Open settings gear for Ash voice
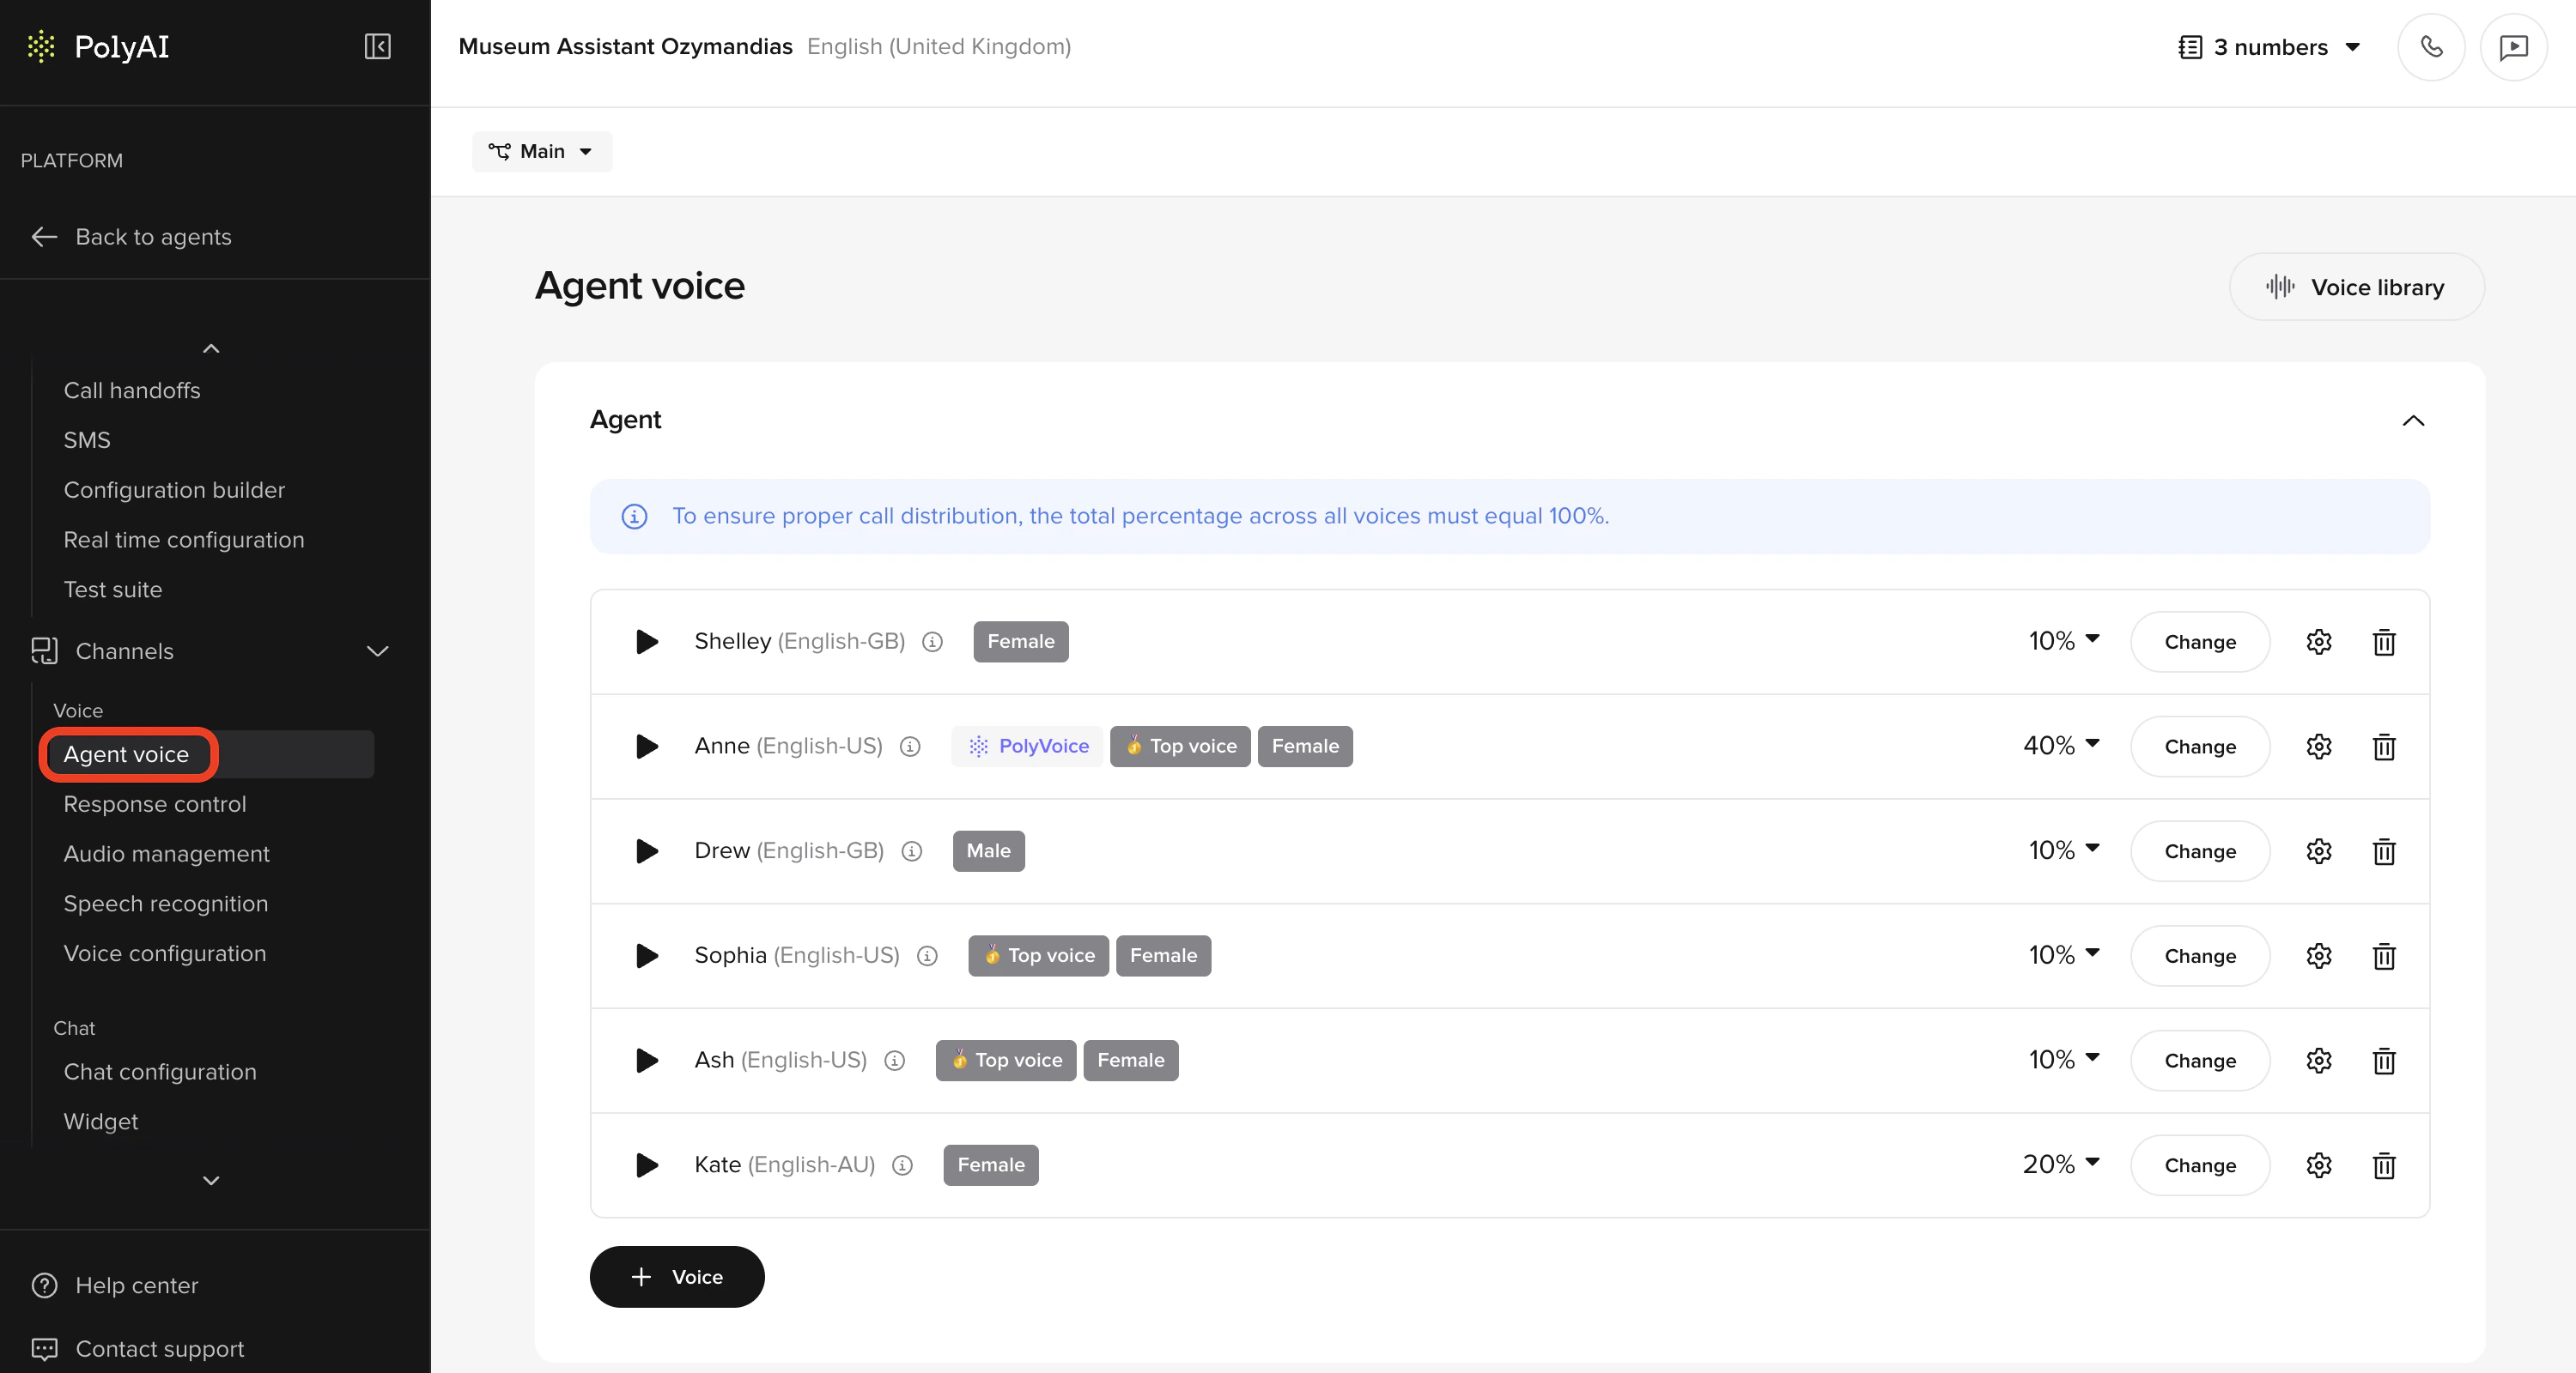Viewport: 2576px width, 1373px height. [x=2318, y=1061]
